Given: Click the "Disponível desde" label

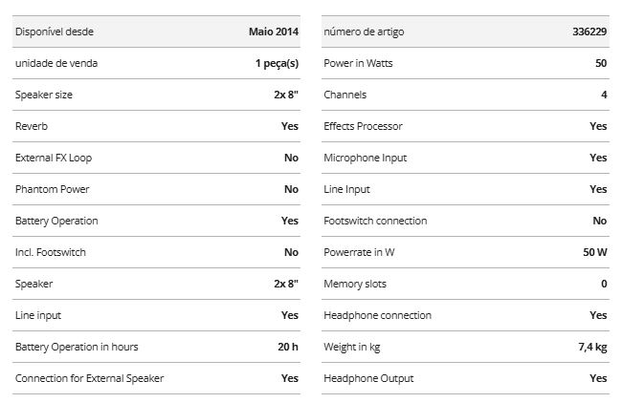Looking at the screenshot, I should tap(55, 32).
